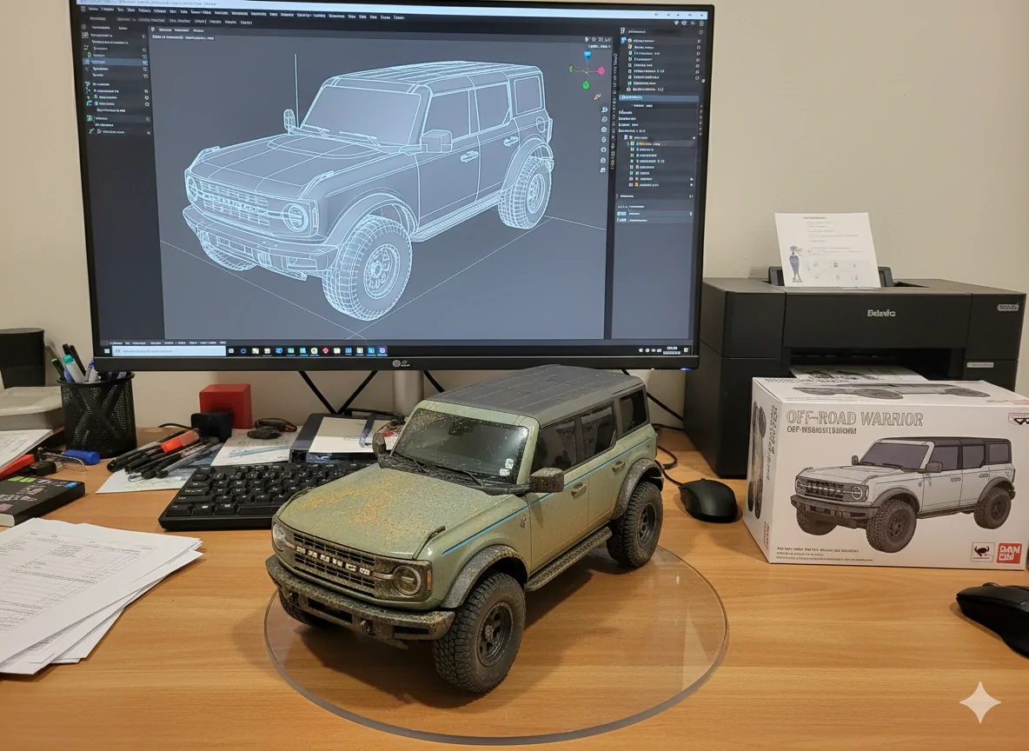This screenshot has height=751, width=1029.
Task: Click the blue highlighted field at properties panel bottom
Action: 654,213
